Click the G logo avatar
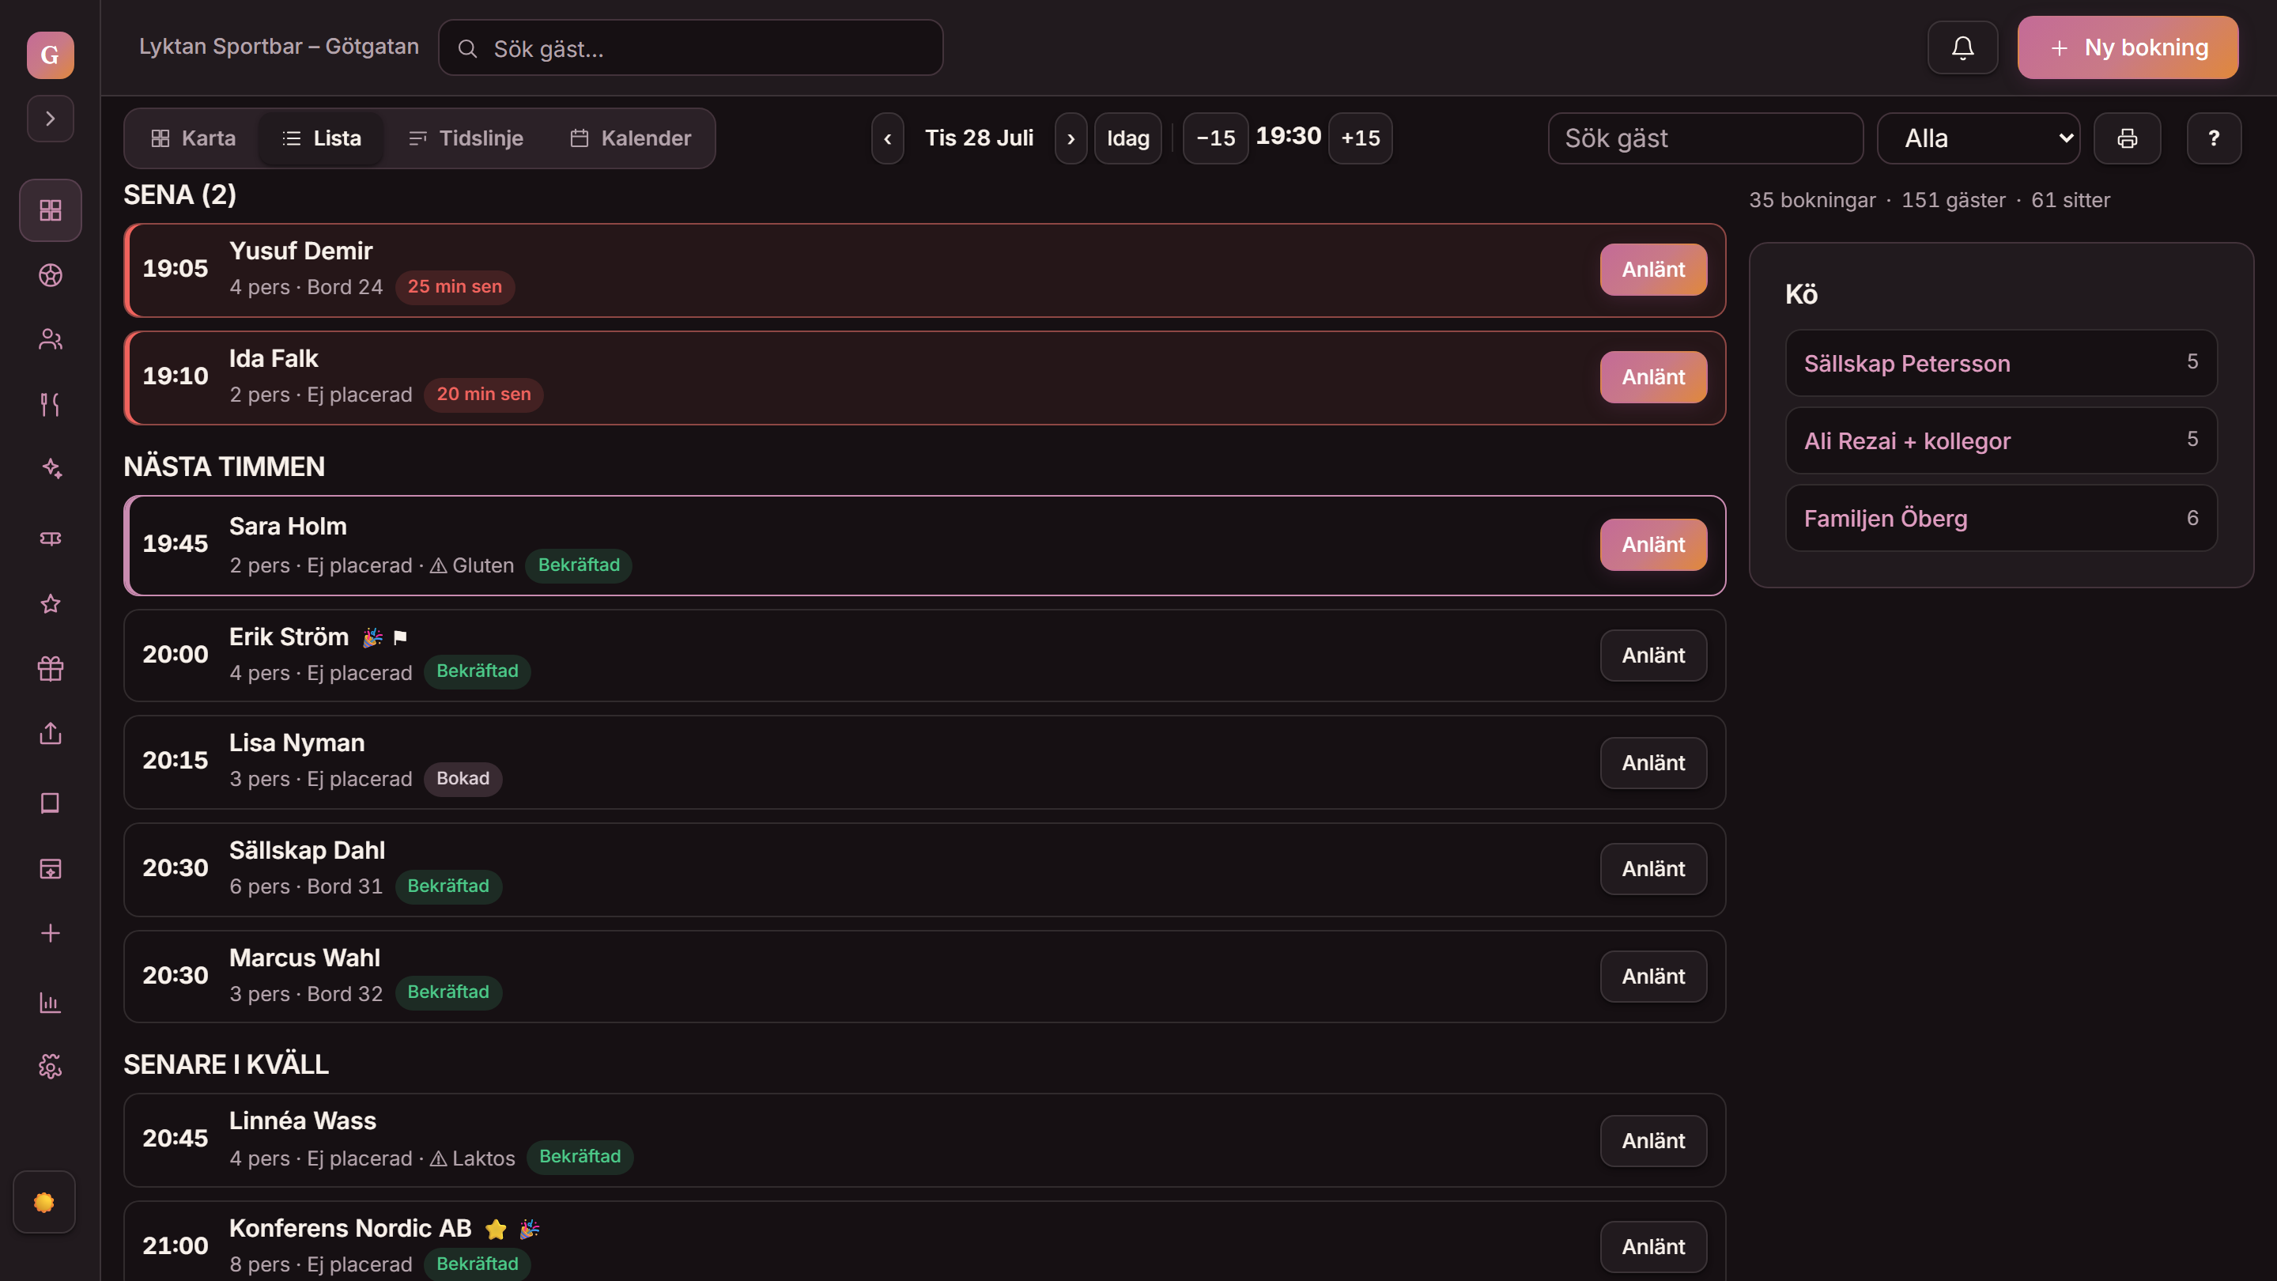Screen dimensions: 2277x1281 point(51,55)
